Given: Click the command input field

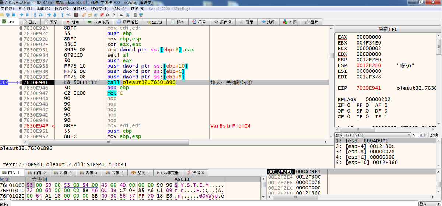Looking at the screenshot, I should pos(214,203).
